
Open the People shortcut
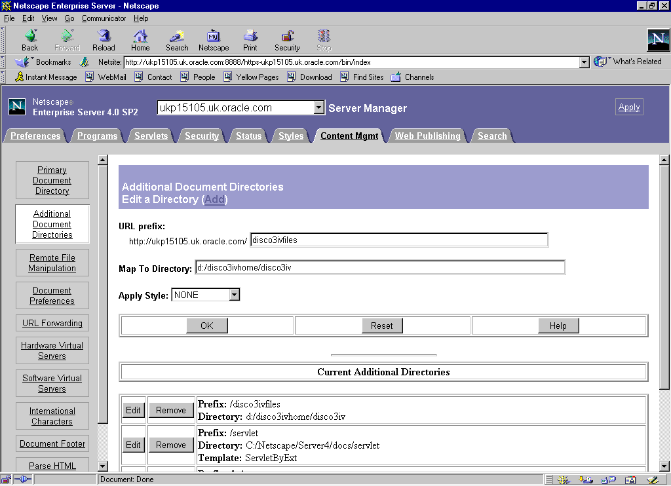coord(198,77)
